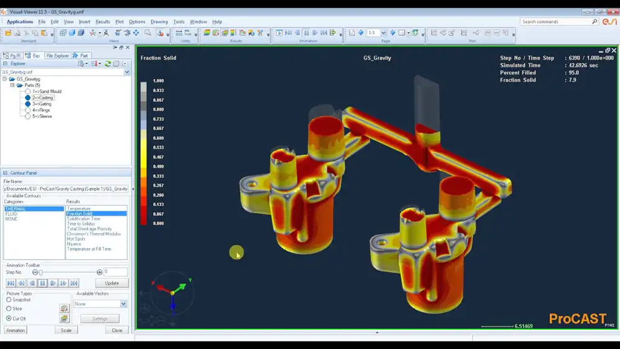Pause the animation in the Contour Panel
This screenshot has width=620, height=349.
tap(43, 283)
